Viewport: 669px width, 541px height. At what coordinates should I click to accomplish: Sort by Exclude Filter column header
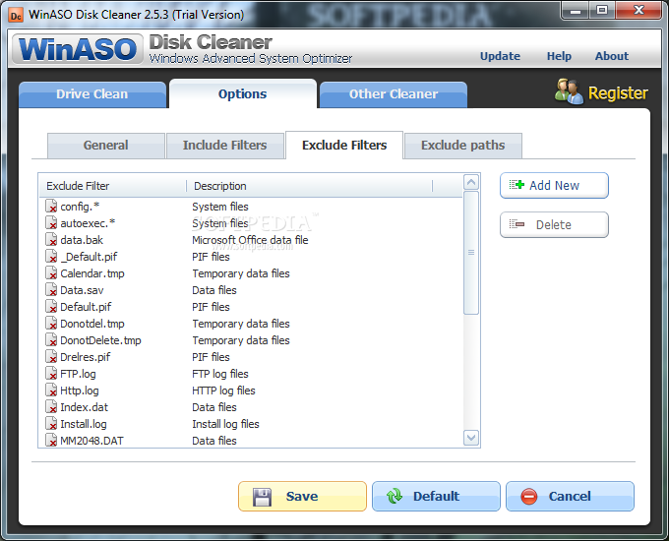112,186
